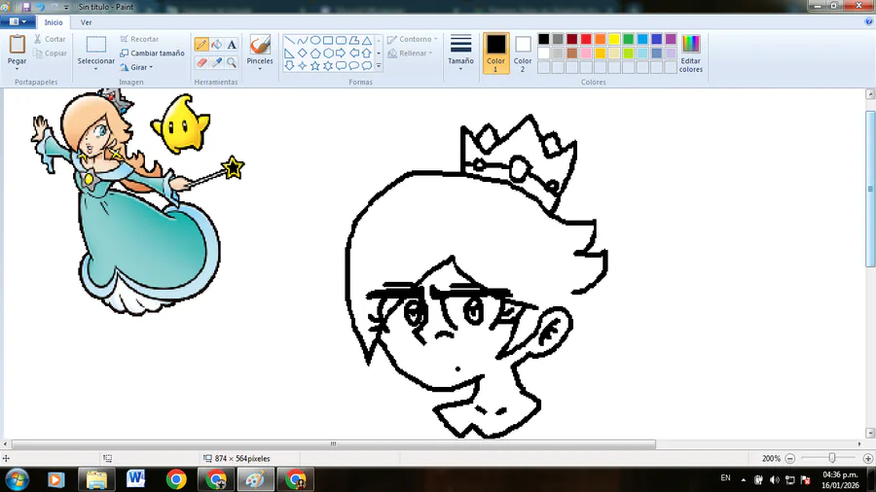Screen dimensions: 876x492
Task: Choose the straight Line shape
Action: pos(289,40)
